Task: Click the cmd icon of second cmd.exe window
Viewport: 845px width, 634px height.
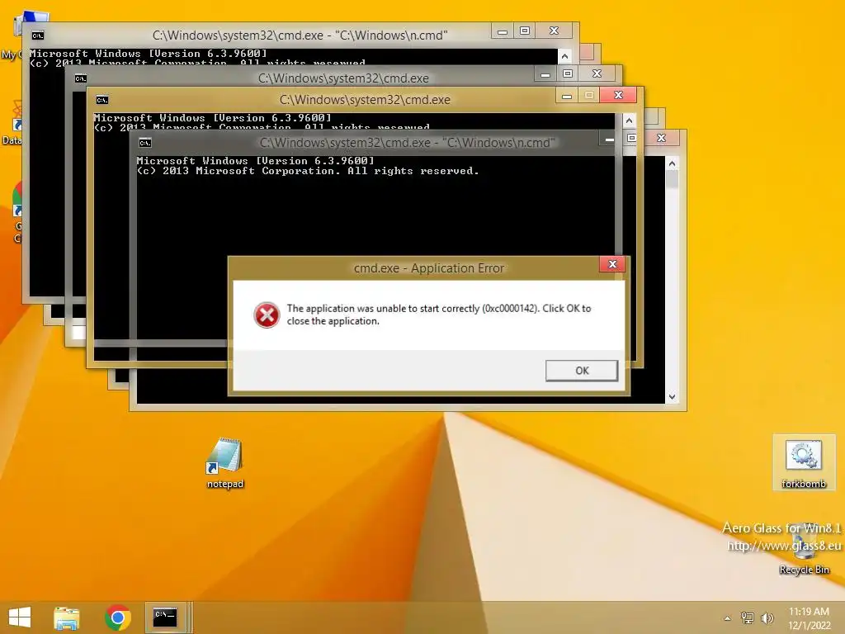Action: click(x=81, y=78)
